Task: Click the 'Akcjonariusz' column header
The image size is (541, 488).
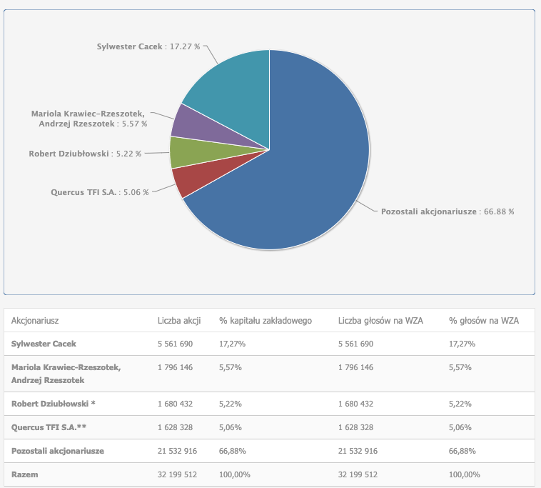Action: (x=35, y=321)
